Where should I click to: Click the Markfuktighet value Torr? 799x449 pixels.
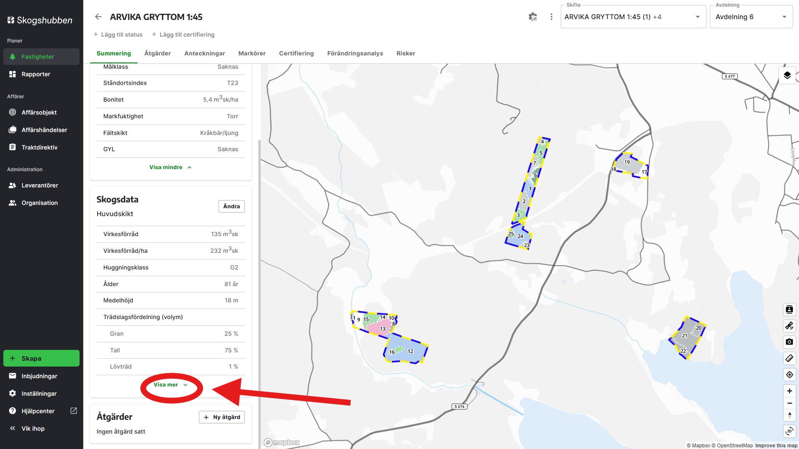coord(232,116)
